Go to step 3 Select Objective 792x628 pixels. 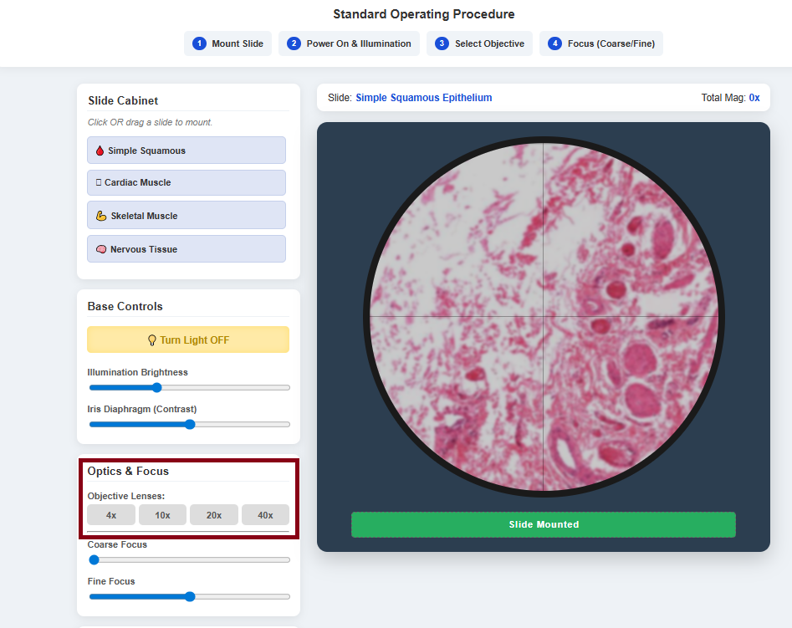point(479,43)
